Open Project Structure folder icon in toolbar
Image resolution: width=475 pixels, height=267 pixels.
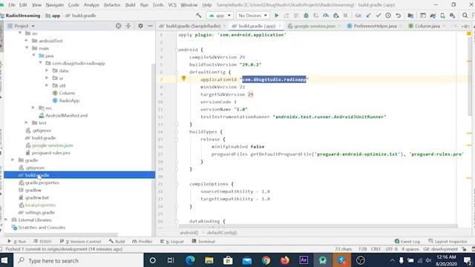(410, 16)
